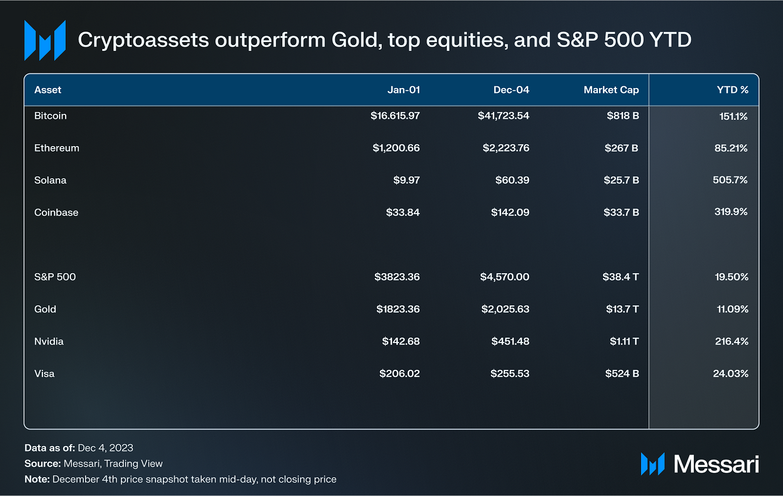
Task: Click Ethereum's YTD value 85.21%
Action: (731, 148)
